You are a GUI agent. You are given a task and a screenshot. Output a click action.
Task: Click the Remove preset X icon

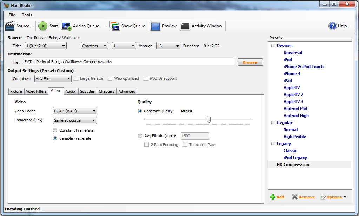295,197
